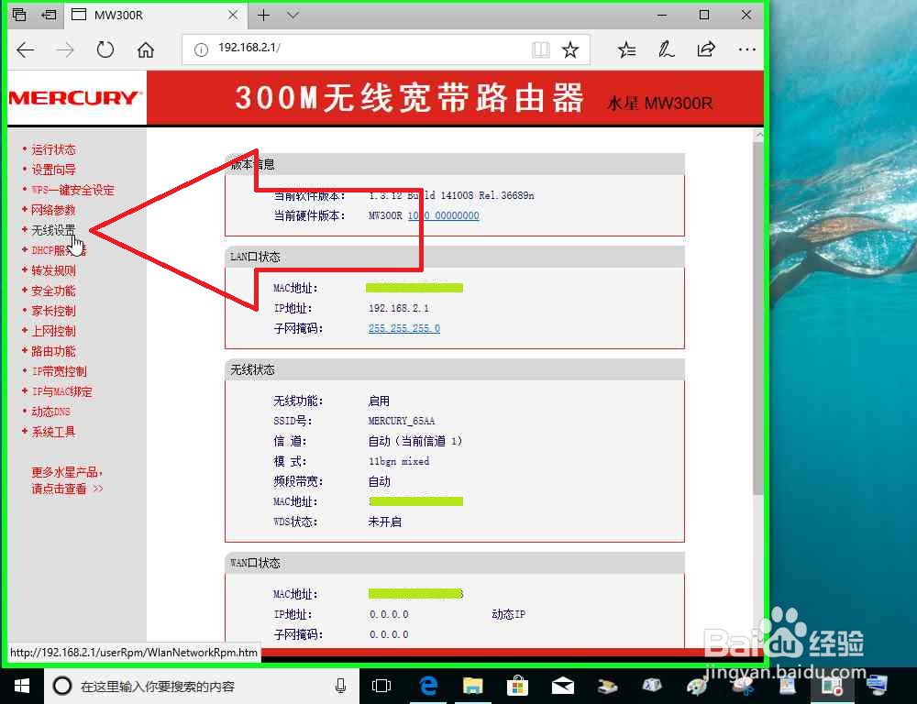Image resolution: width=917 pixels, height=704 pixels.
Task: Open the Hub favorites panel
Action: click(626, 50)
